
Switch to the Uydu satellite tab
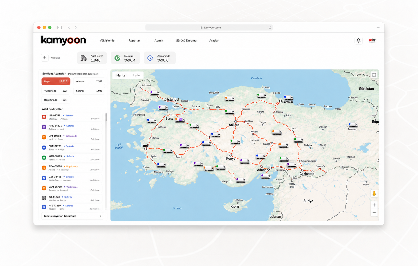pyautogui.click(x=136, y=75)
